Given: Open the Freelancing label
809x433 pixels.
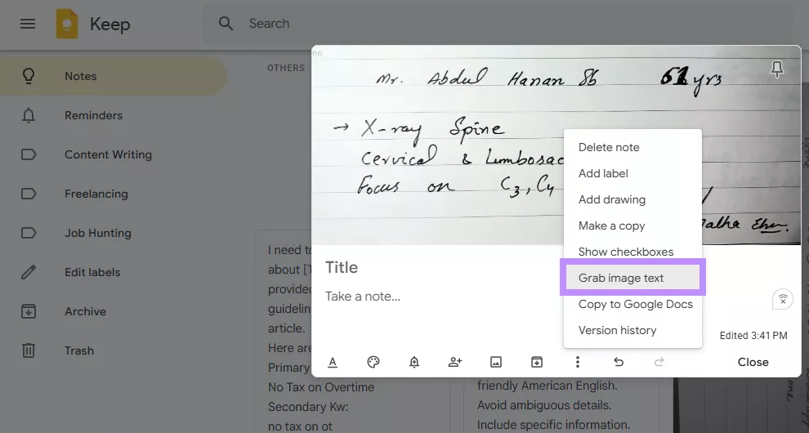Looking at the screenshot, I should (x=113, y=194).
